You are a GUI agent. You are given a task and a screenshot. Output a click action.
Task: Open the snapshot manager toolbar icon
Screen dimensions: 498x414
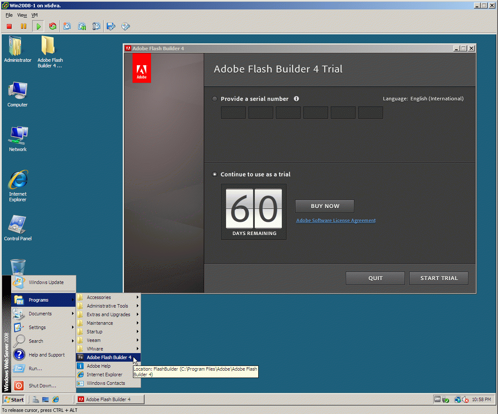pyautogui.click(x=96, y=26)
